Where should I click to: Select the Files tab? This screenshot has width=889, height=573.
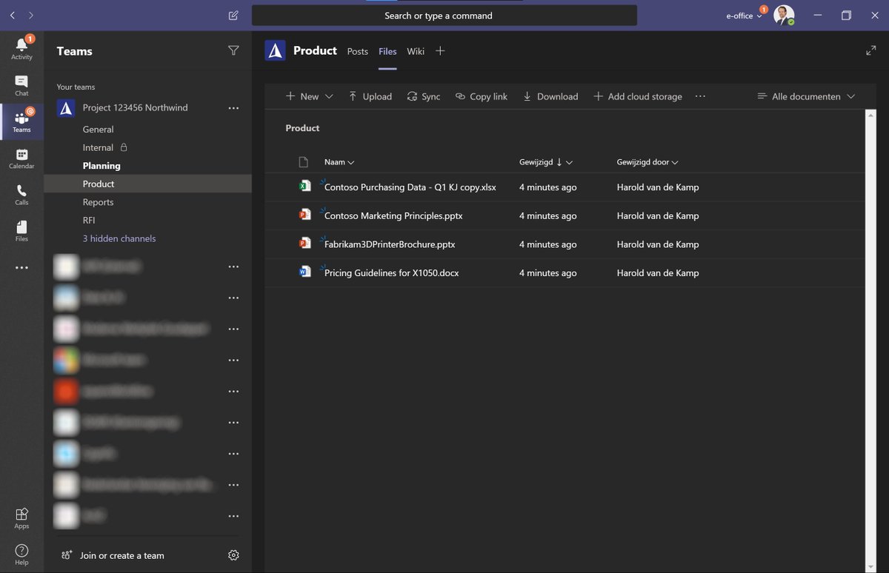387,51
